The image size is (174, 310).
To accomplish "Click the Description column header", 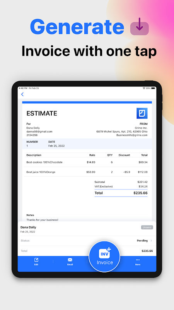I will pos(34,155).
